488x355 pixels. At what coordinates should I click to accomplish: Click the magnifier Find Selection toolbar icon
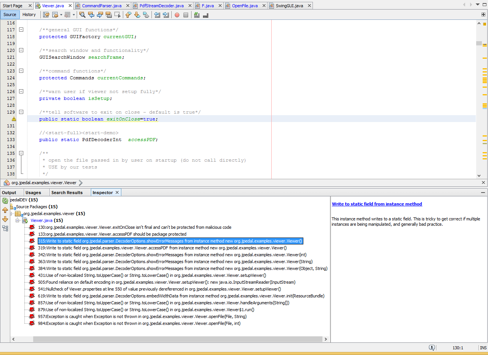(x=82, y=15)
